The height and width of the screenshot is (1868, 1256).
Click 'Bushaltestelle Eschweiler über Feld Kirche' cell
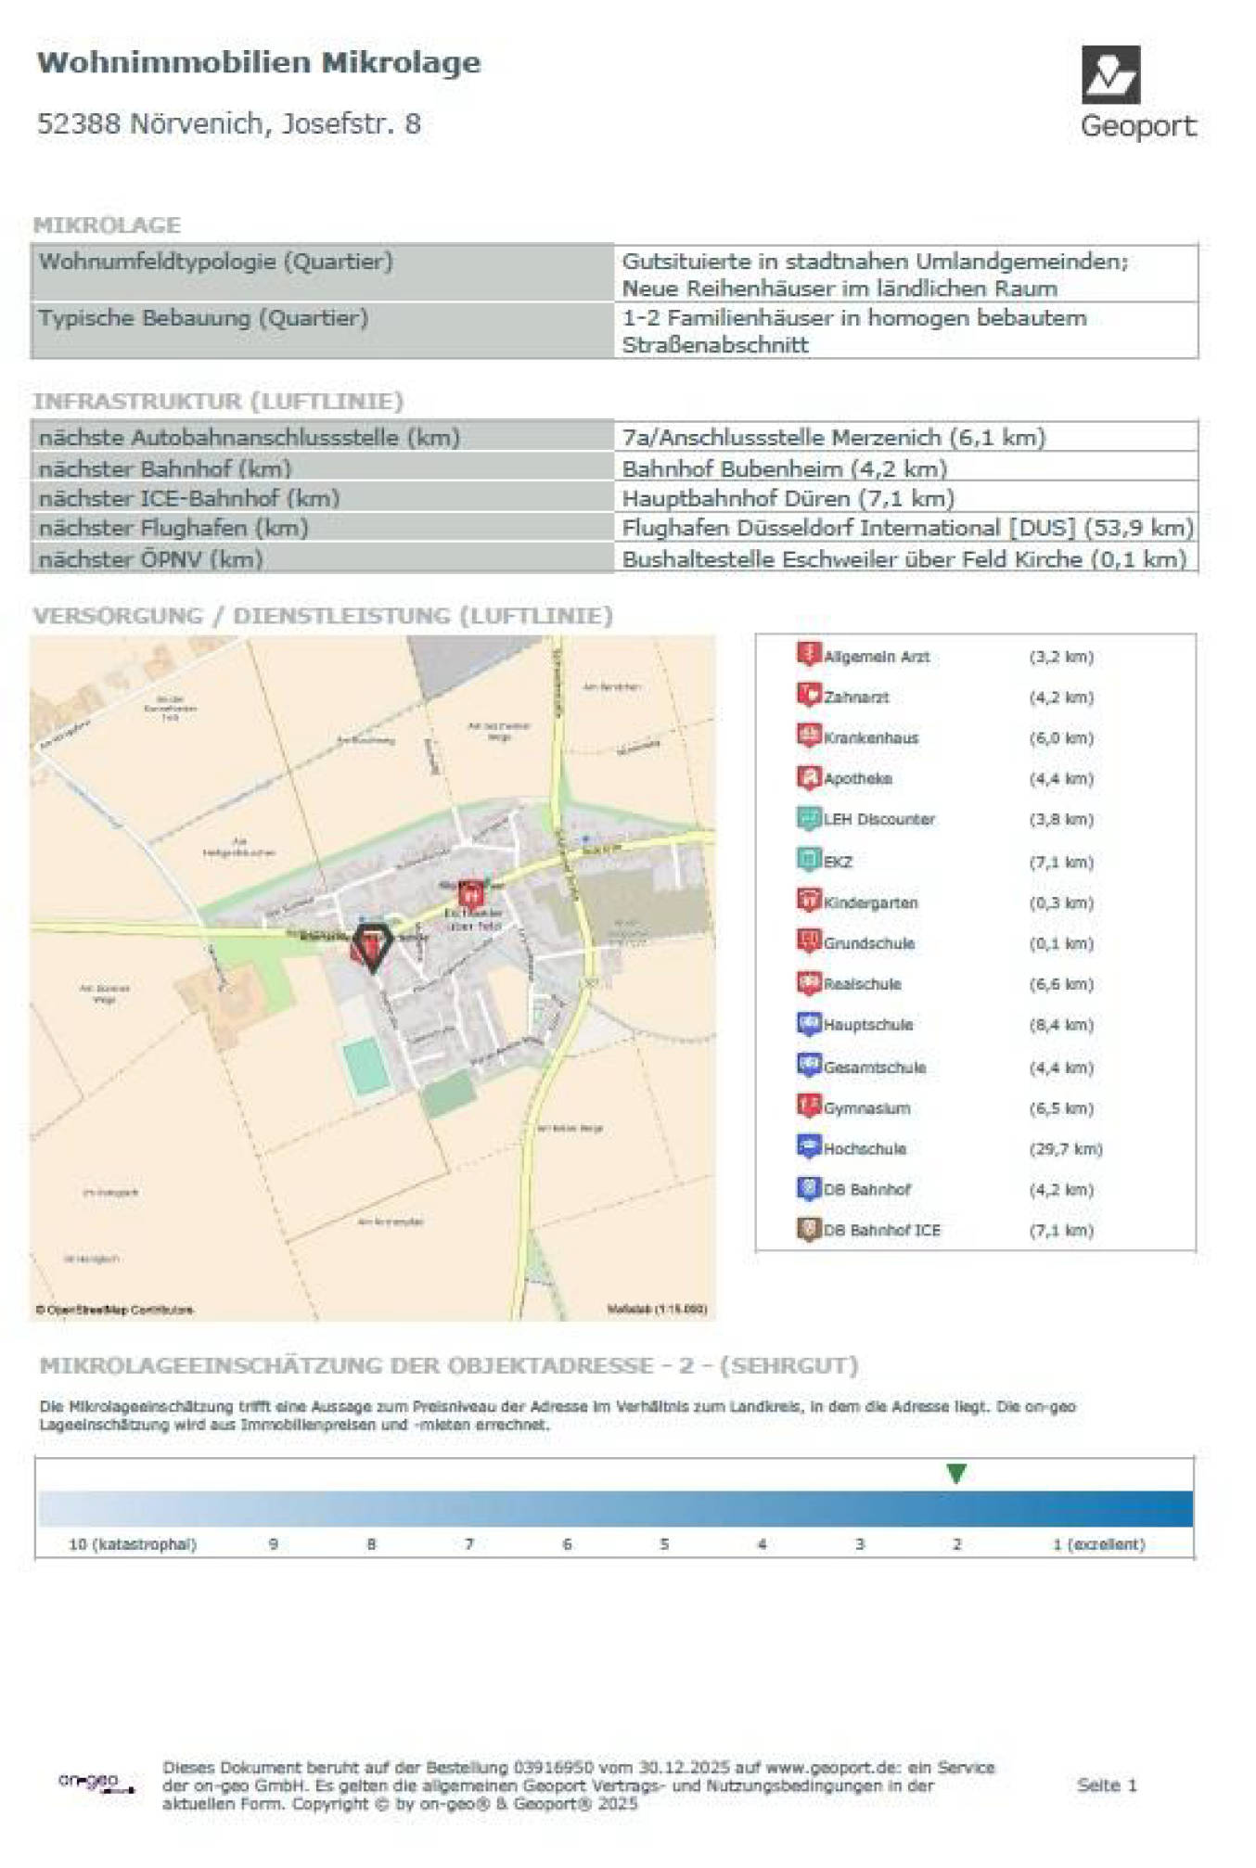[905, 558]
